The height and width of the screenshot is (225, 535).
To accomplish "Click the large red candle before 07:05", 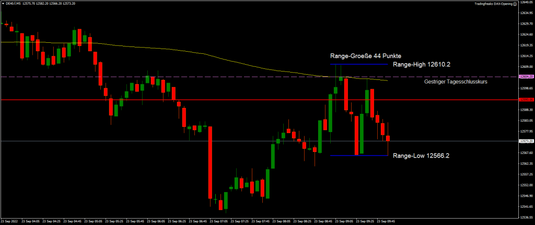I will [210, 162].
